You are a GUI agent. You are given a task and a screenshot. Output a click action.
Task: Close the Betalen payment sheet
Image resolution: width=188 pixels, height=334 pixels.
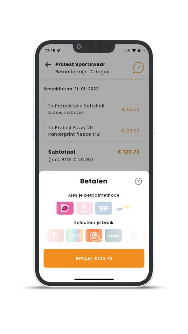[x=139, y=181]
